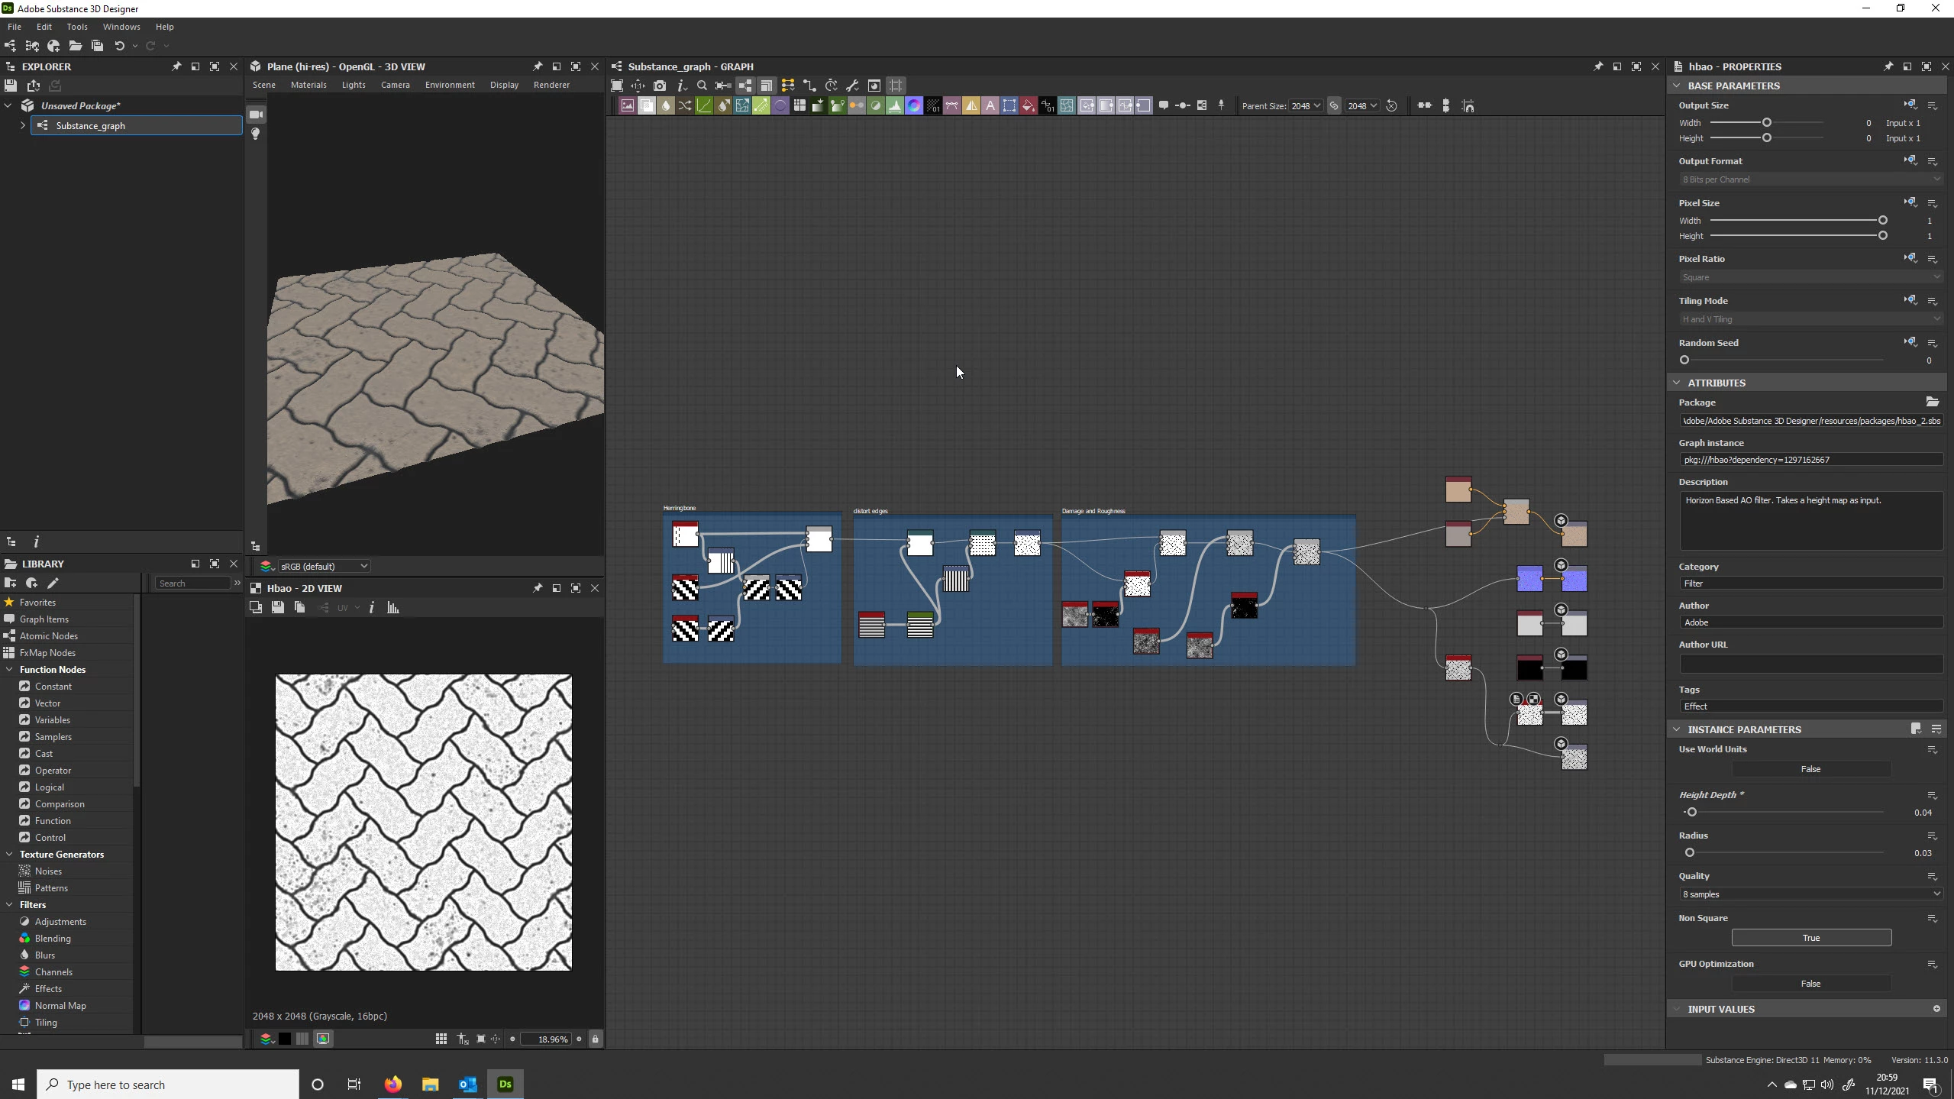Open the Quality 8 samples dropdown
Viewport: 1954px width, 1099px height.
[1810, 894]
